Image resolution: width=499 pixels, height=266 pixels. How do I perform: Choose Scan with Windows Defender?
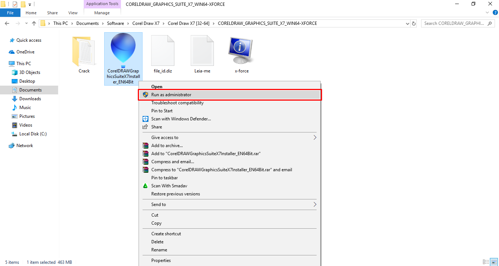230,119
